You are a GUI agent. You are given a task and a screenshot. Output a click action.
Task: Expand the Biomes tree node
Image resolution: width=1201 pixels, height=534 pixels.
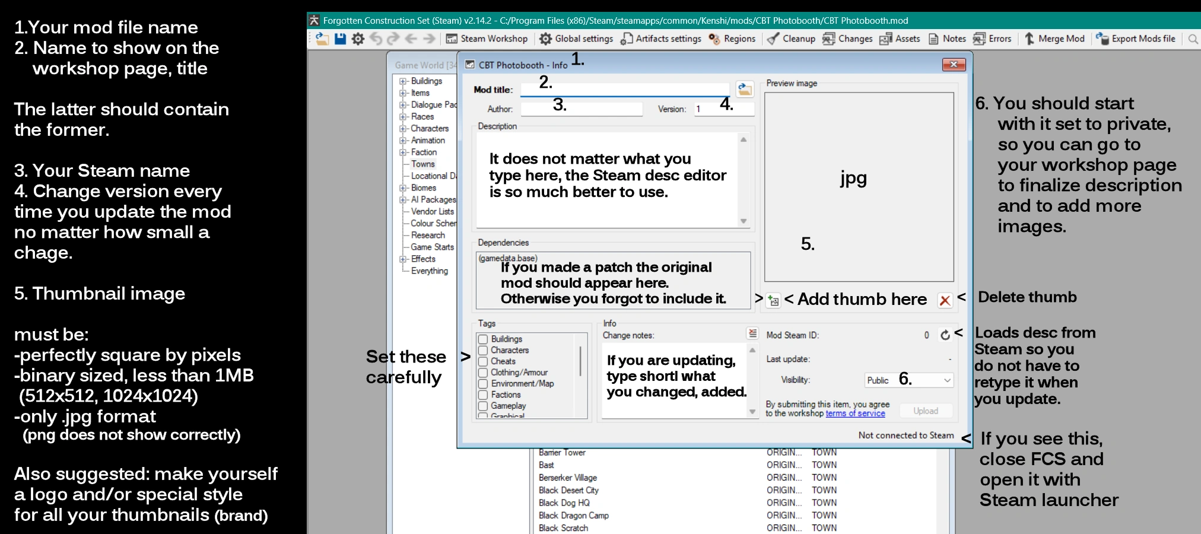coord(403,188)
